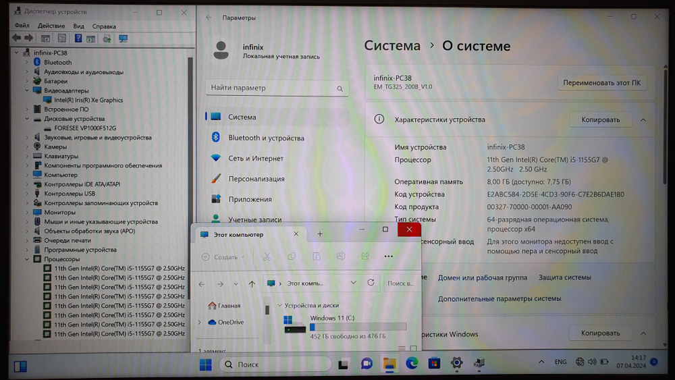
Task: Click the search magnifier in Settings search box
Action: pyautogui.click(x=340, y=88)
